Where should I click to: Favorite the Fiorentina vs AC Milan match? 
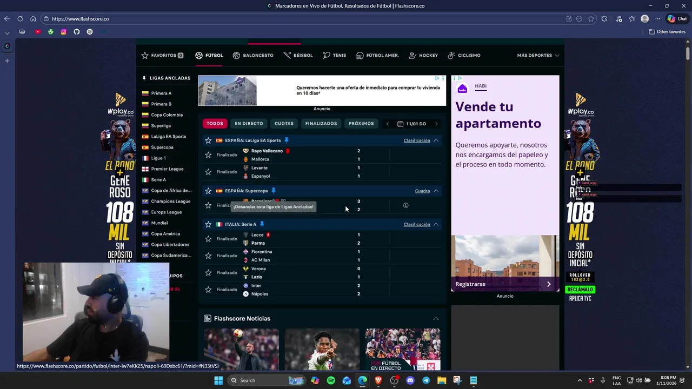click(208, 256)
